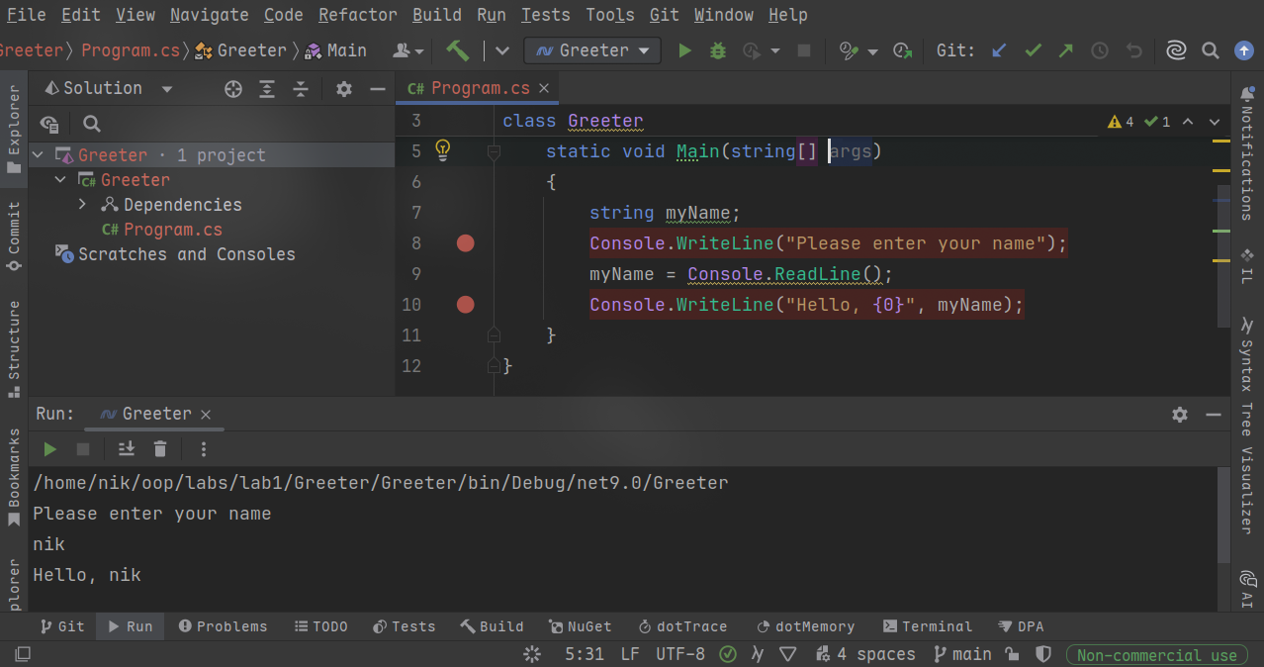This screenshot has width=1264, height=667.
Task: Click the Git commit checkmark icon
Action: coord(1033,50)
